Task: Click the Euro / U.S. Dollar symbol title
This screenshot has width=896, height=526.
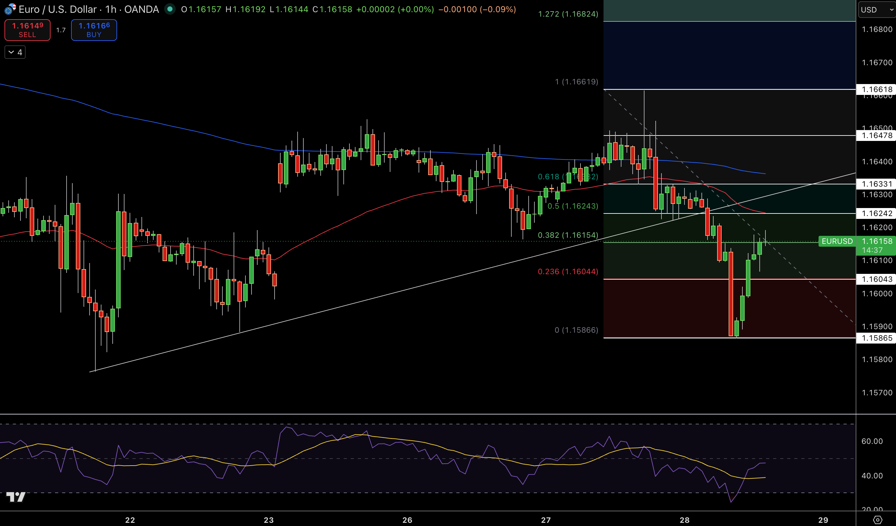Action: pyautogui.click(x=58, y=9)
